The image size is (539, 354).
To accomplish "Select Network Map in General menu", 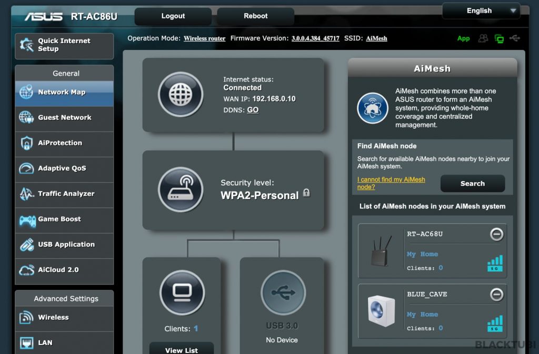I will 64,93.
